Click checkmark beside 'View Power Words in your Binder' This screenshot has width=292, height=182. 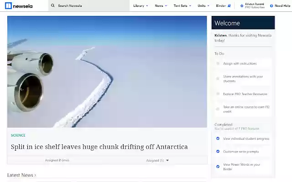[218, 167]
